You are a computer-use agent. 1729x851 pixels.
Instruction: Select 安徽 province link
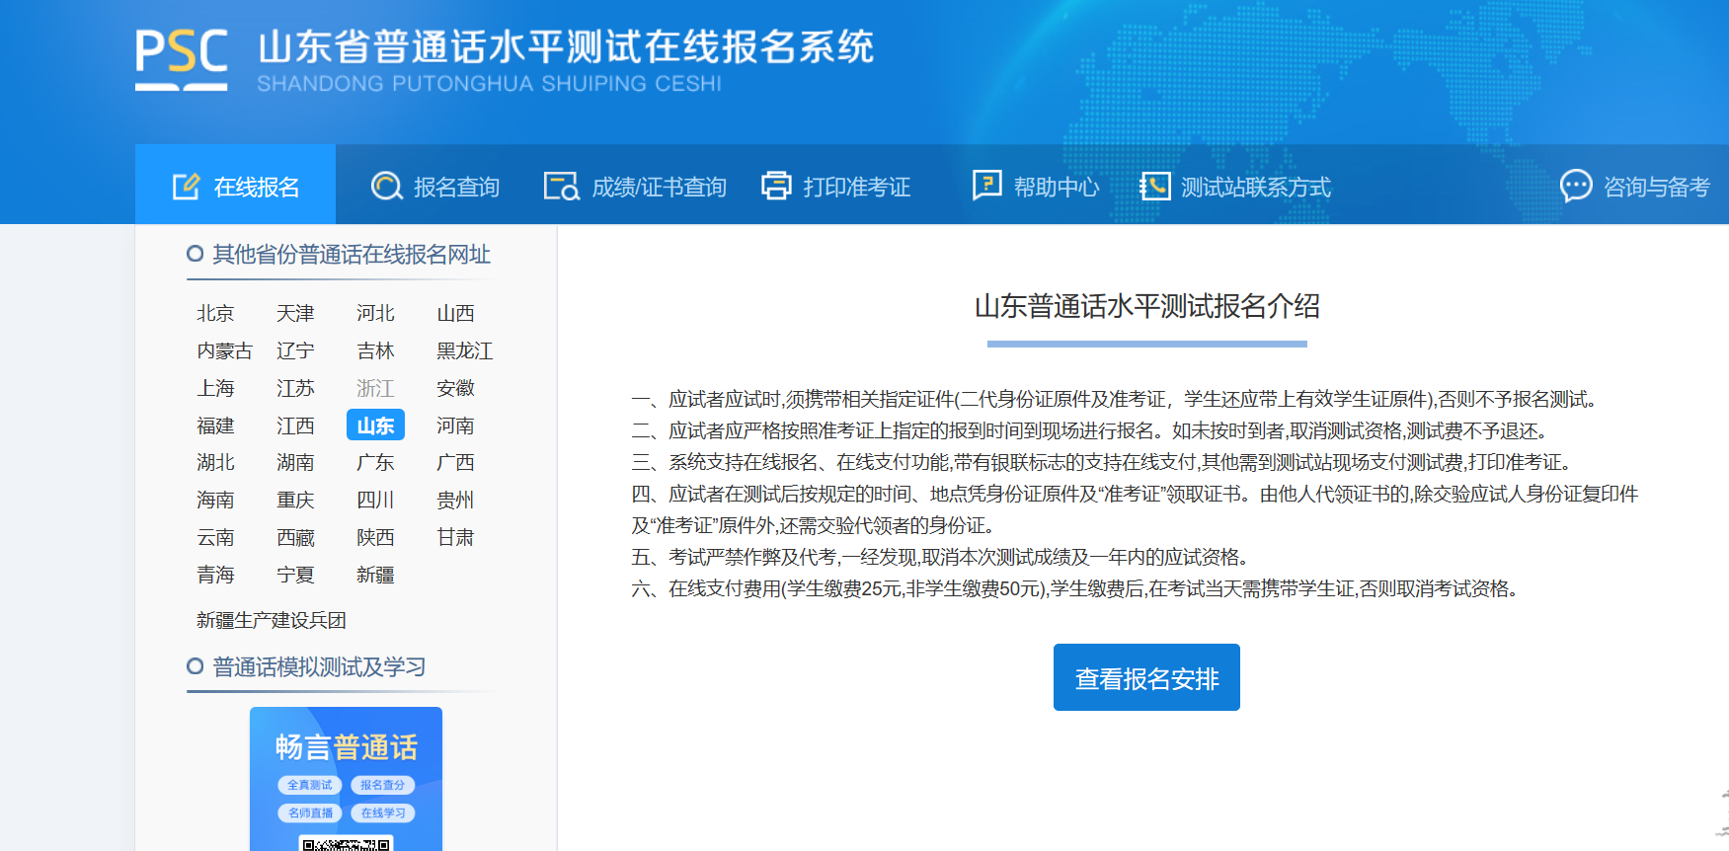tap(455, 388)
